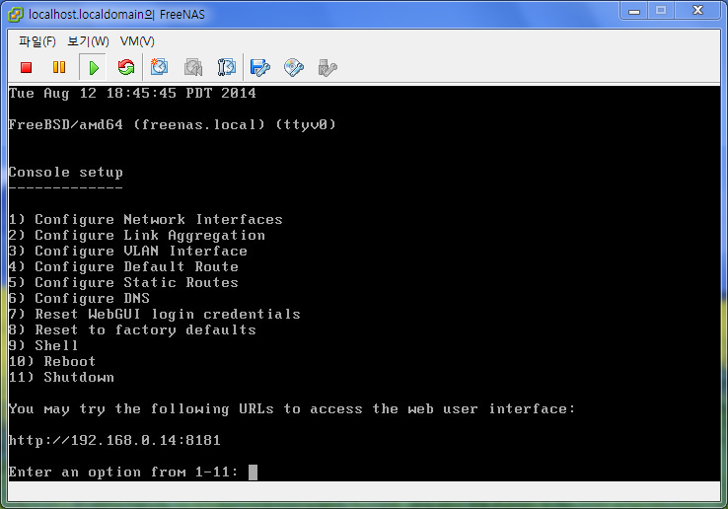Open the 보기(W) menu
728x509 pixels.
click(x=88, y=41)
